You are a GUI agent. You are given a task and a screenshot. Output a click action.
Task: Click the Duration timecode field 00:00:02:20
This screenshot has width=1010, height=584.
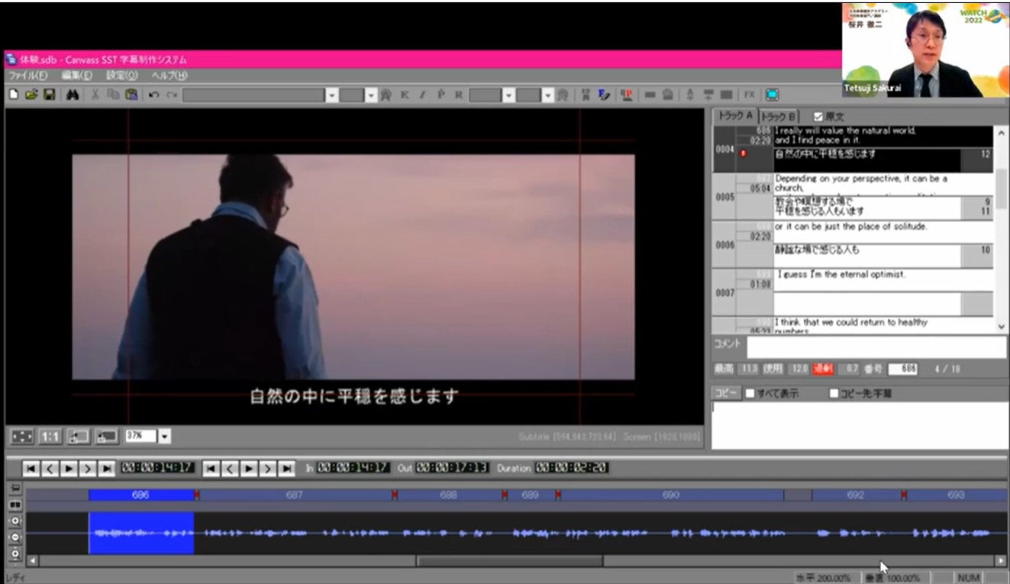pyautogui.click(x=572, y=468)
